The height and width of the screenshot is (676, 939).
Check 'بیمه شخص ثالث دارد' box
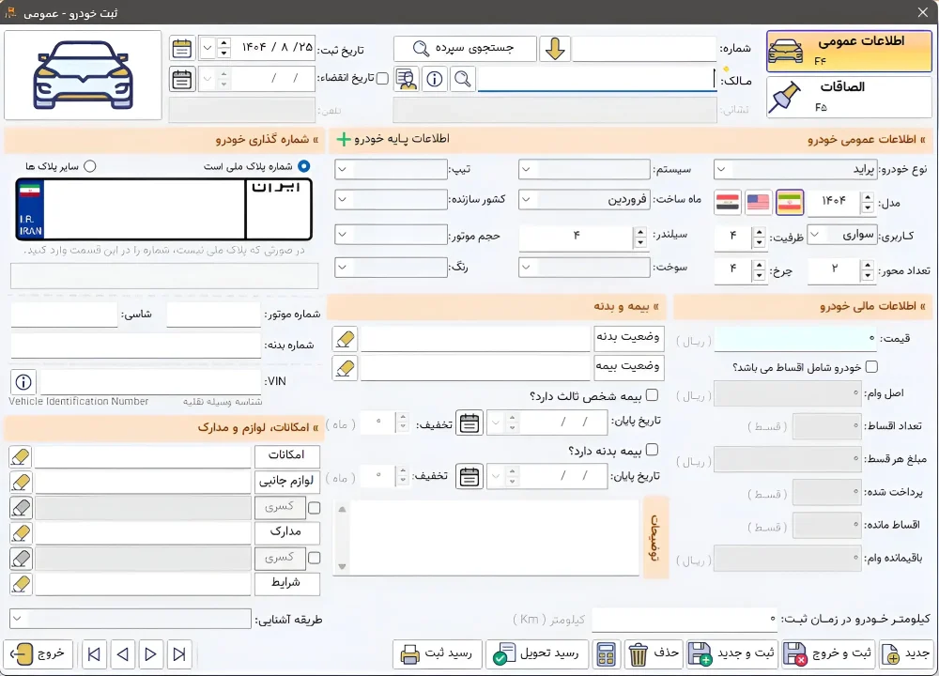tap(653, 394)
